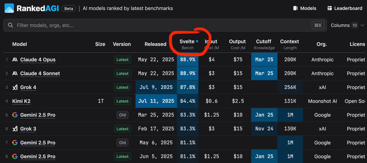Click the 131K context cell
367x163 pixels.
(x=290, y=101)
